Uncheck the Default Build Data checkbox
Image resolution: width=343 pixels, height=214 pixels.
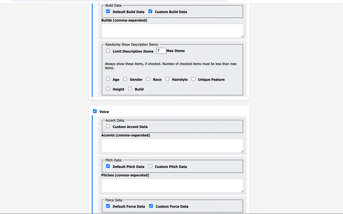click(108, 12)
